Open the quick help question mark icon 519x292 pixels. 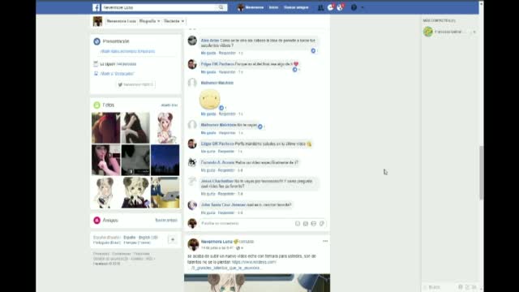click(354, 7)
